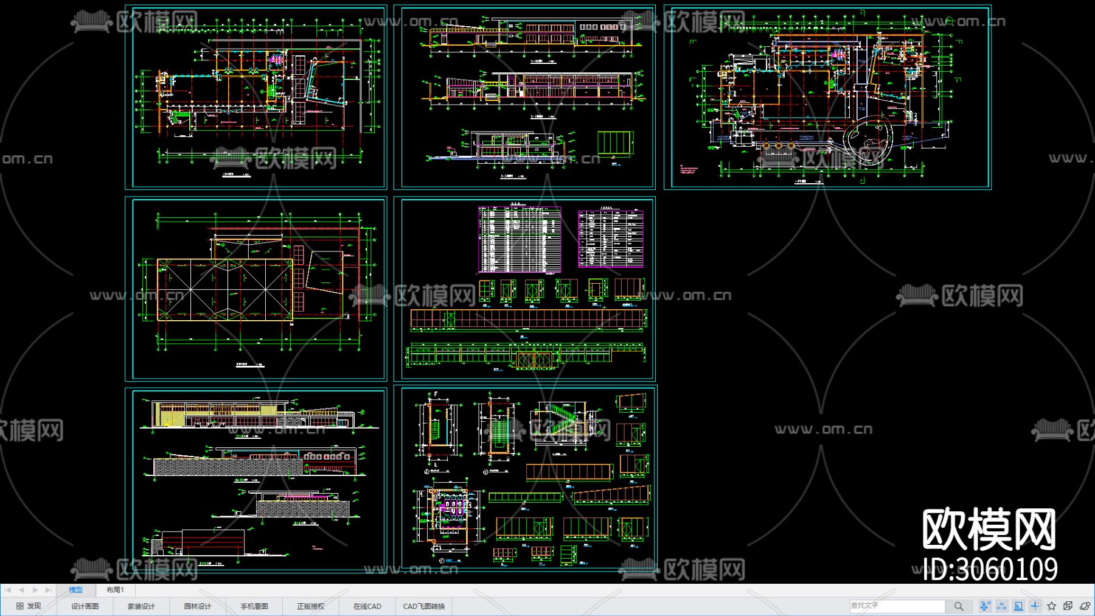Open the 发现 discover button
The image size is (1095, 616).
pyautogui.click(x=29, y=606)
